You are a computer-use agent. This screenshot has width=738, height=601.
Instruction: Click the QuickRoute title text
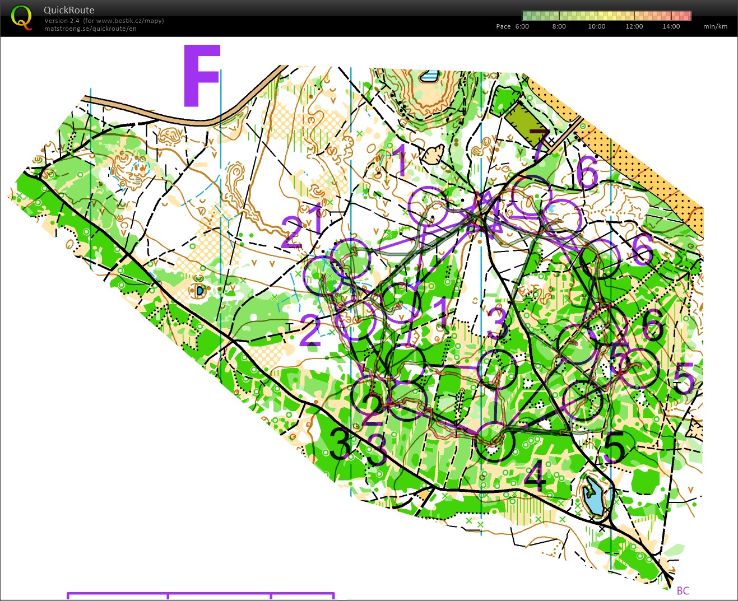[69, 10]
